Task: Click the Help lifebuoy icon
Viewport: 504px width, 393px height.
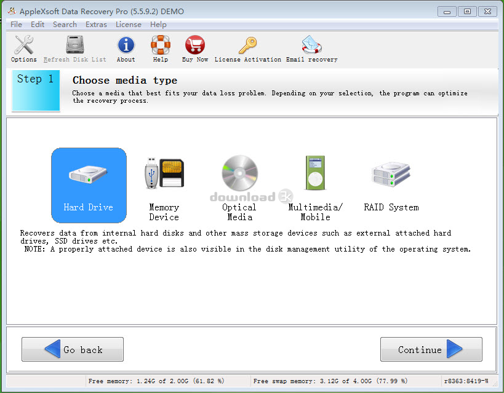Action: (x=161, y=45)
